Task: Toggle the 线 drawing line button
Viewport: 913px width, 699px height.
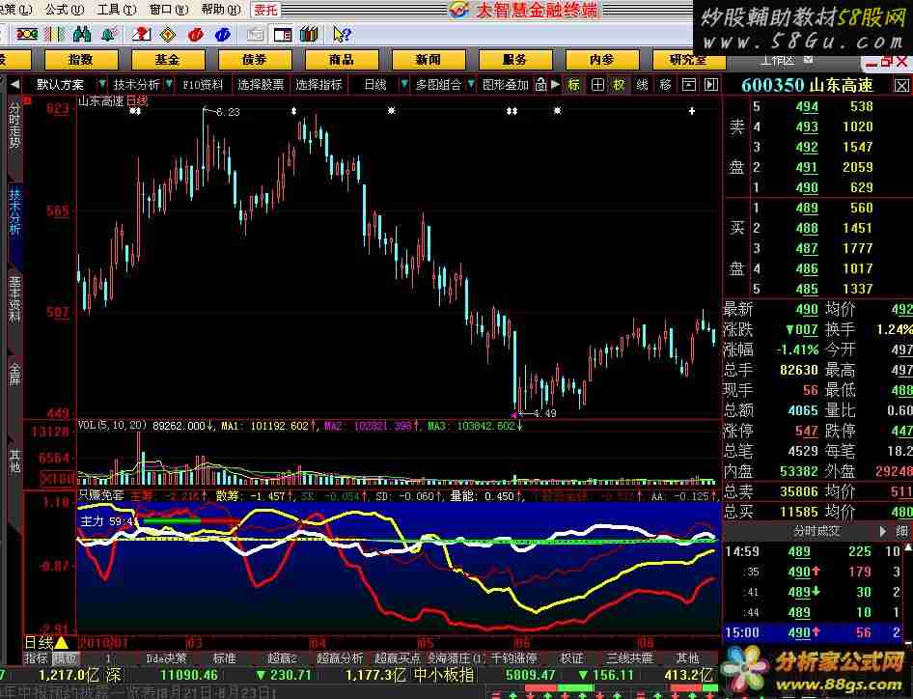Action: coord(642,84)
